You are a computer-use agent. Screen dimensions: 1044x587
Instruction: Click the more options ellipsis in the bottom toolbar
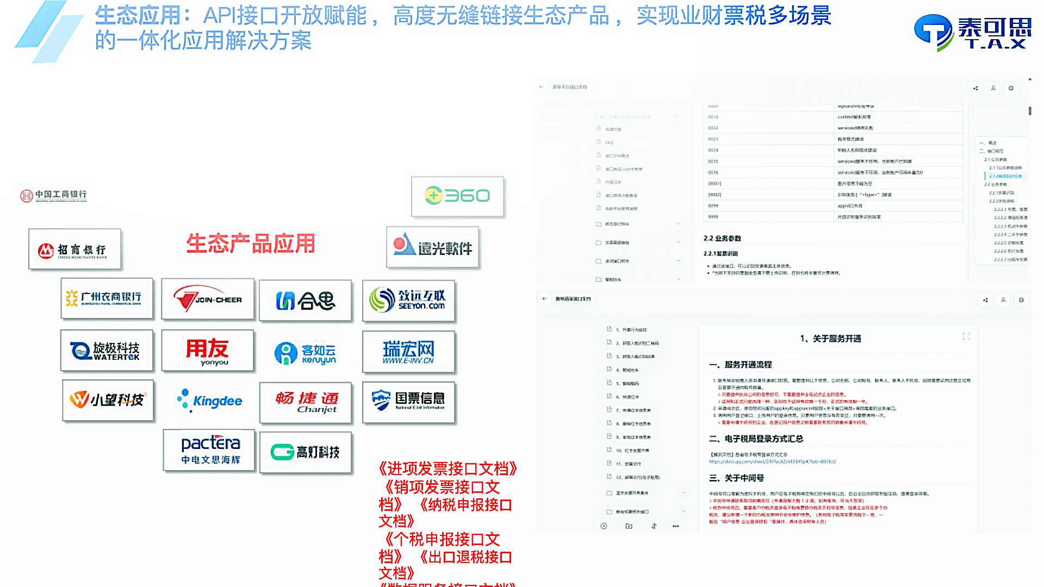676,526
